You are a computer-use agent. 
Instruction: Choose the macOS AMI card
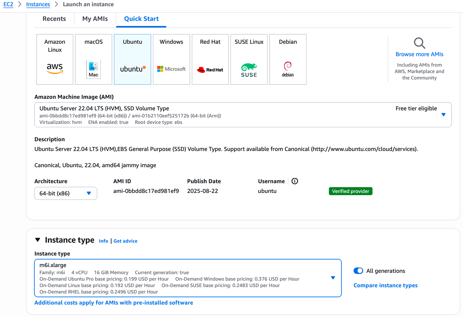pyautogui.click(x=94, y=59)
